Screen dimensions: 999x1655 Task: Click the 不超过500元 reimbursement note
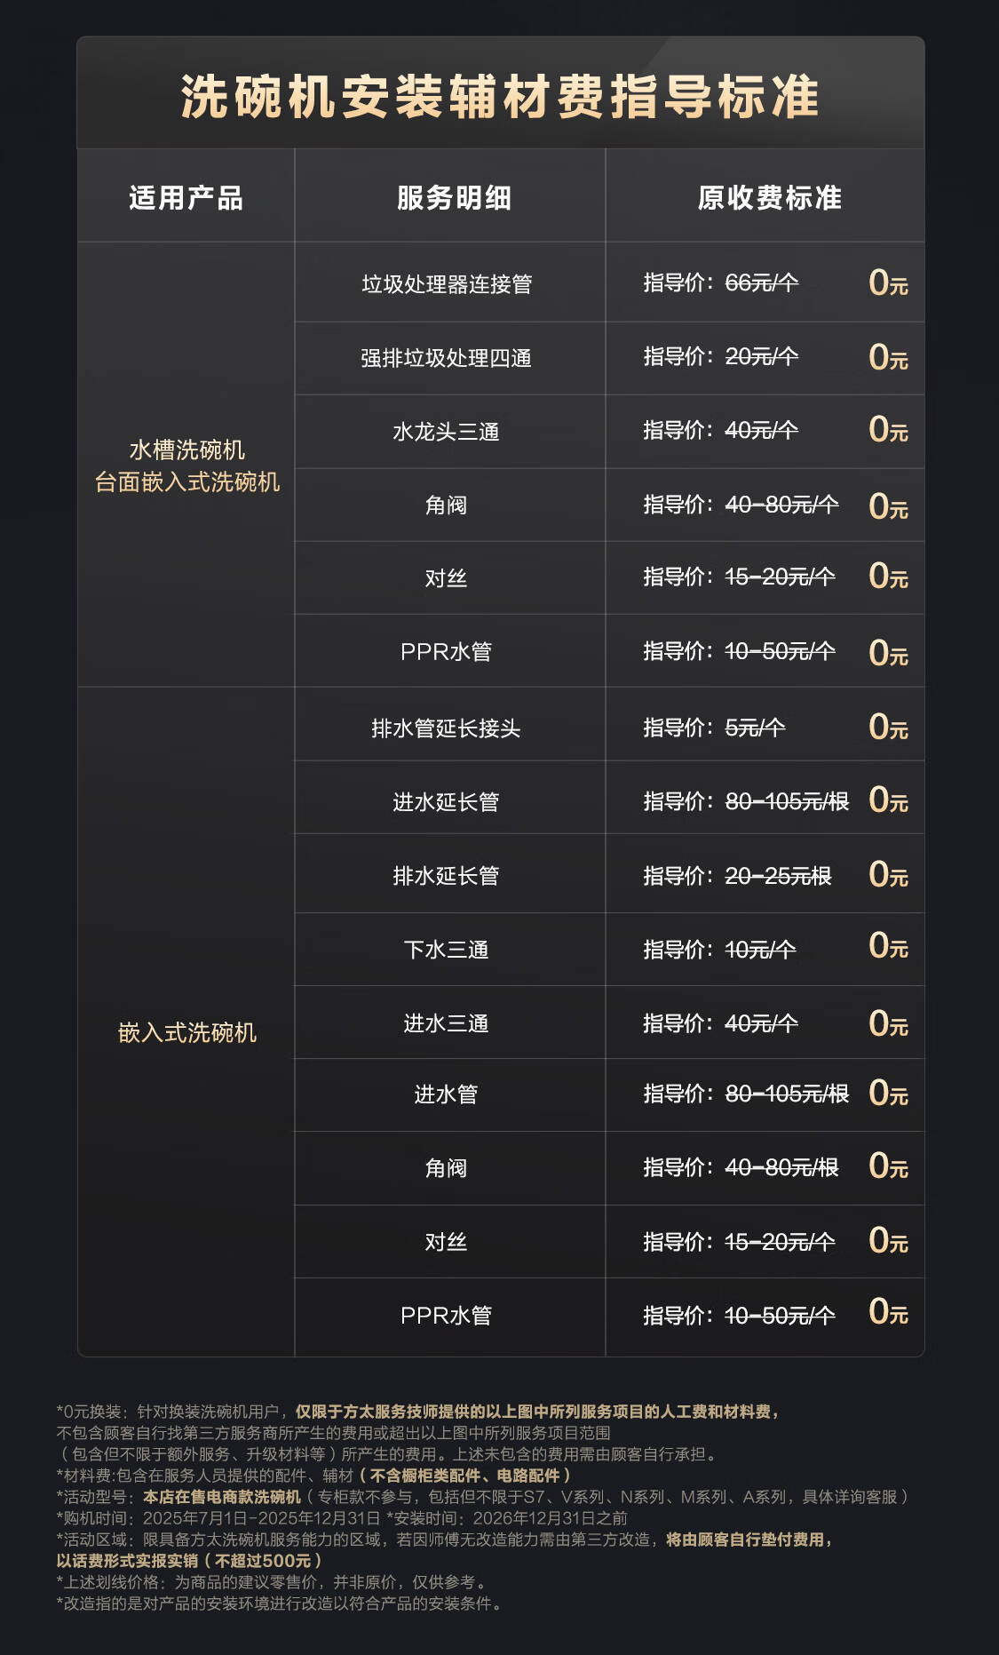263,1561
